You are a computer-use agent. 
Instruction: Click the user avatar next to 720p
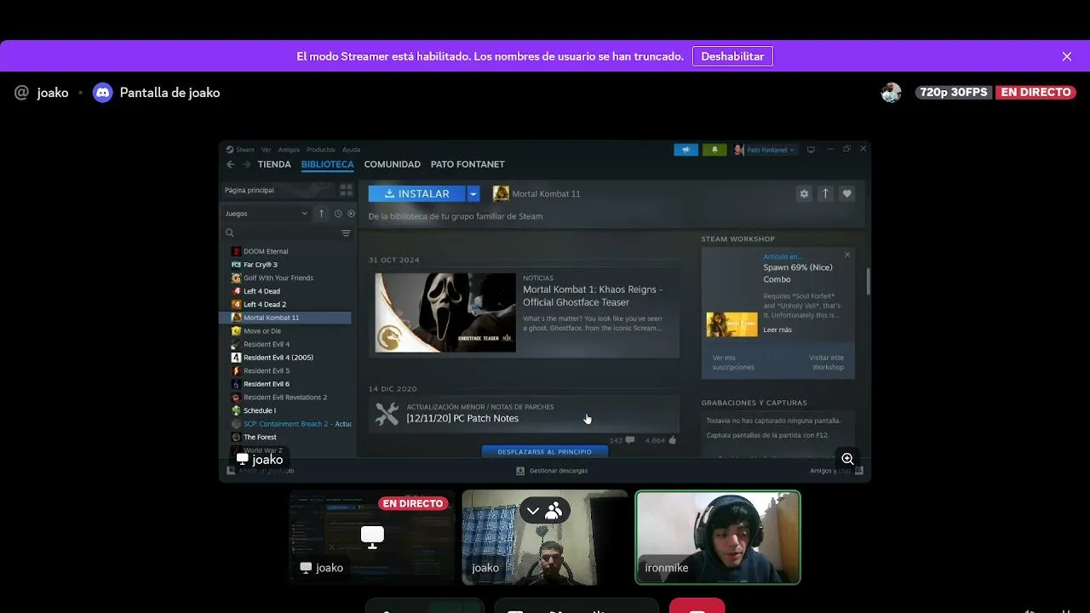click(891, 93)
